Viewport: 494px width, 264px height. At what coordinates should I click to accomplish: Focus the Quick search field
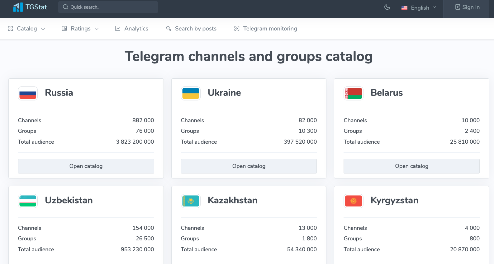click(108, 7)
